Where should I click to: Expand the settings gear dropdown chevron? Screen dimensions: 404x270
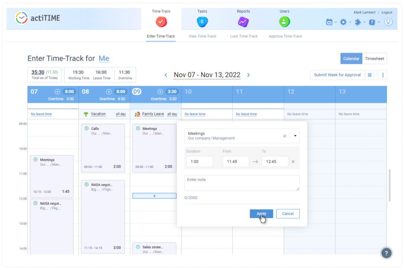[349, 22]
